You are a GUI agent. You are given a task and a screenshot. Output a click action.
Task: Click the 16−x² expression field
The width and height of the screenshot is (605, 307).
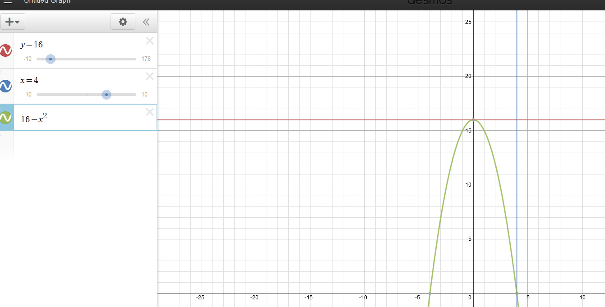(85, 118)
